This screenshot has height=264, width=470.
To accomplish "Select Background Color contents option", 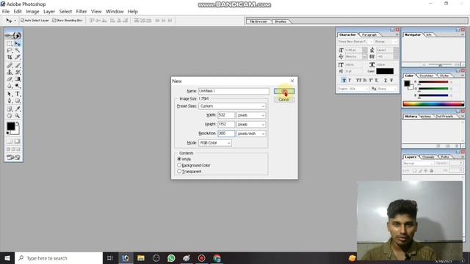I will click(x=179, y=165).
